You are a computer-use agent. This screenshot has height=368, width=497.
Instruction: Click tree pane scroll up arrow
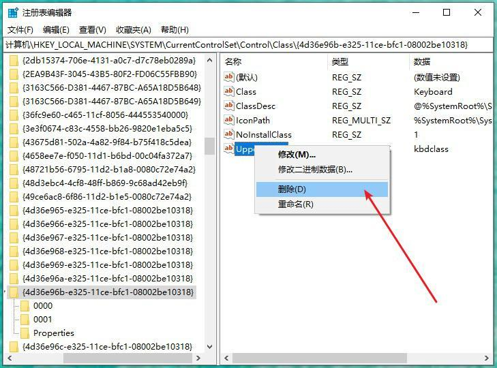209,60
